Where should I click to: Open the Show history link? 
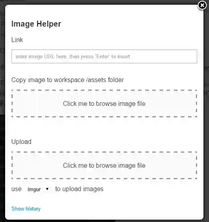[x=26, y=209]
